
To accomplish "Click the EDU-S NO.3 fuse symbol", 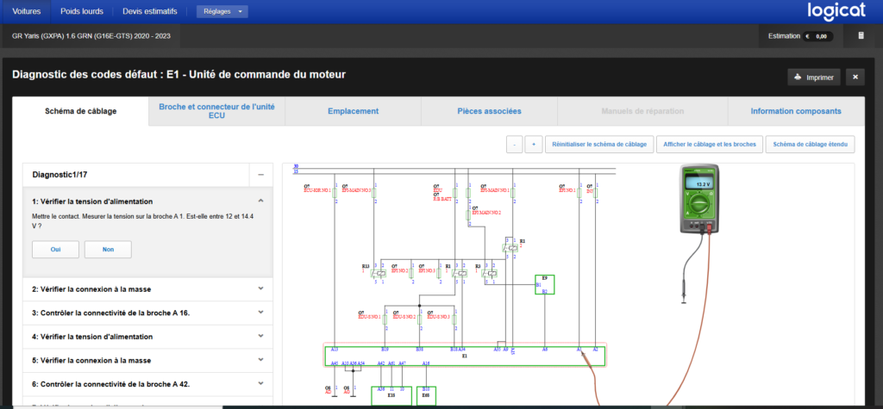I will click(x=454, y=319).
